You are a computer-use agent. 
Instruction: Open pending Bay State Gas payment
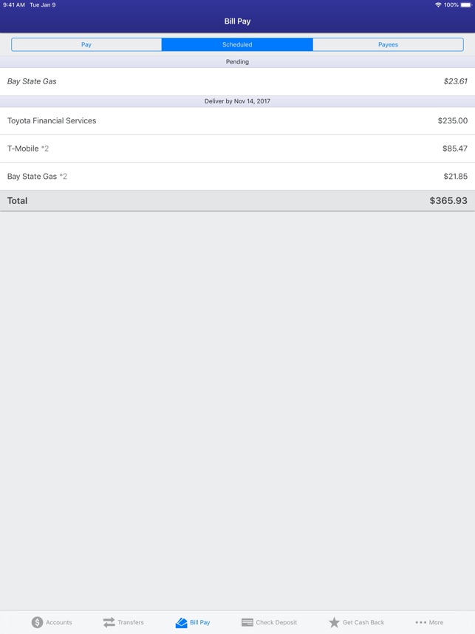(x=237, y=81)
